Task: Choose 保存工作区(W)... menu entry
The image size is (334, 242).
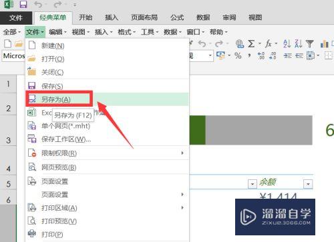Action: click(107, 139)
